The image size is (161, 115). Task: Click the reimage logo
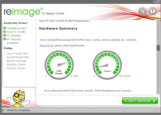click(x=23, y=12)
